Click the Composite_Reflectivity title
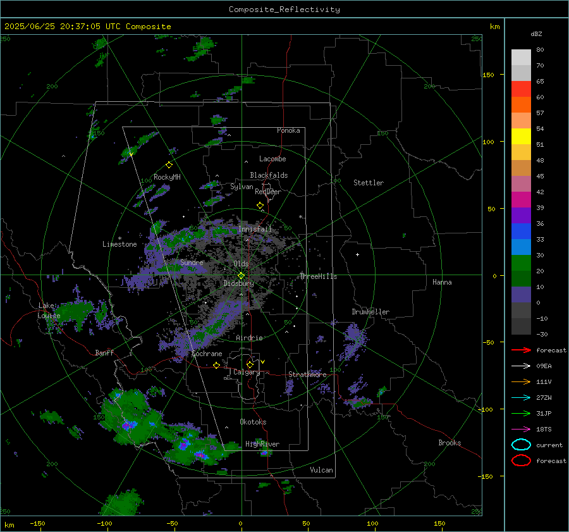This screenshot has height=532, width=569. [284, 9]
